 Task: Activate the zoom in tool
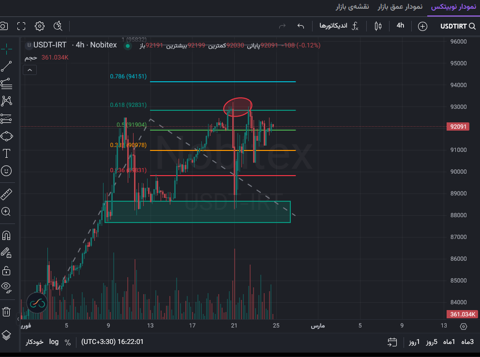tap(6, 212)
